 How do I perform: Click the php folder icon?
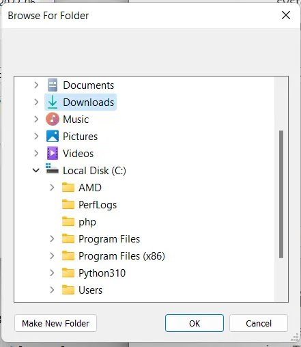coord(68,221)
